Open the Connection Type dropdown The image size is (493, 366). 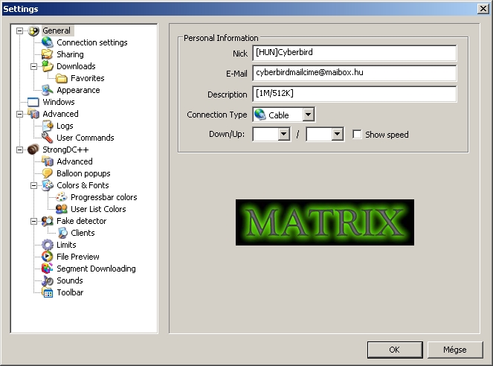[x=309, y=115]
